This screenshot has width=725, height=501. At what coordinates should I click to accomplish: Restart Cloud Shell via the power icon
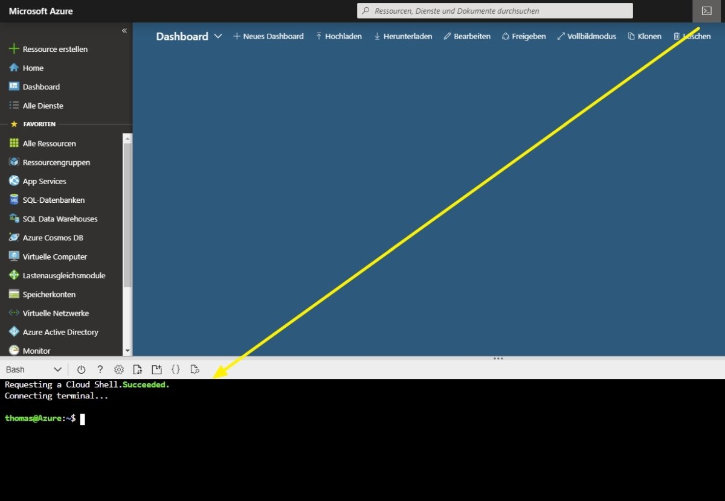(81, 369)
